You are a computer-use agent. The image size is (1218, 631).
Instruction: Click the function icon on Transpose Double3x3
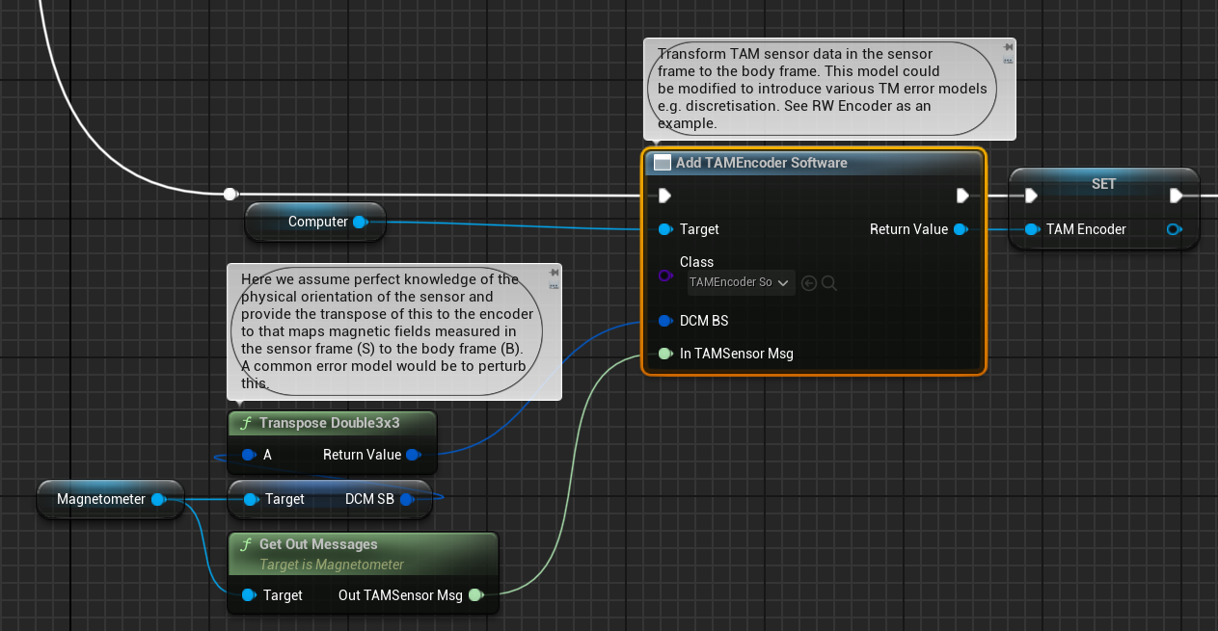point(246,423)
